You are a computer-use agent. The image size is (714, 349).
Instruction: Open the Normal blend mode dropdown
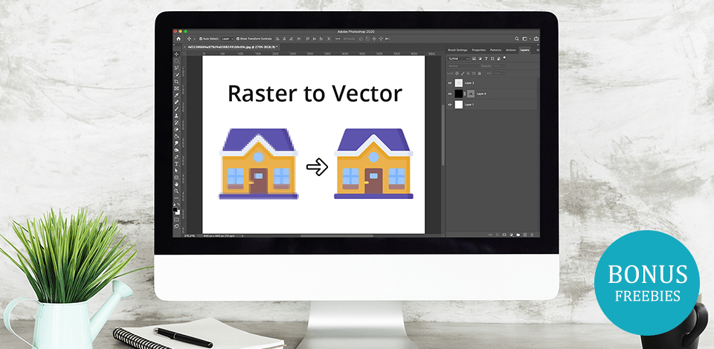464,66
